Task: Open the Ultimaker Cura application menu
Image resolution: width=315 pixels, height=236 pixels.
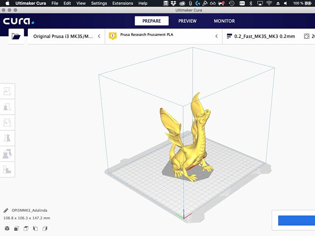Action: click(31, 3)
